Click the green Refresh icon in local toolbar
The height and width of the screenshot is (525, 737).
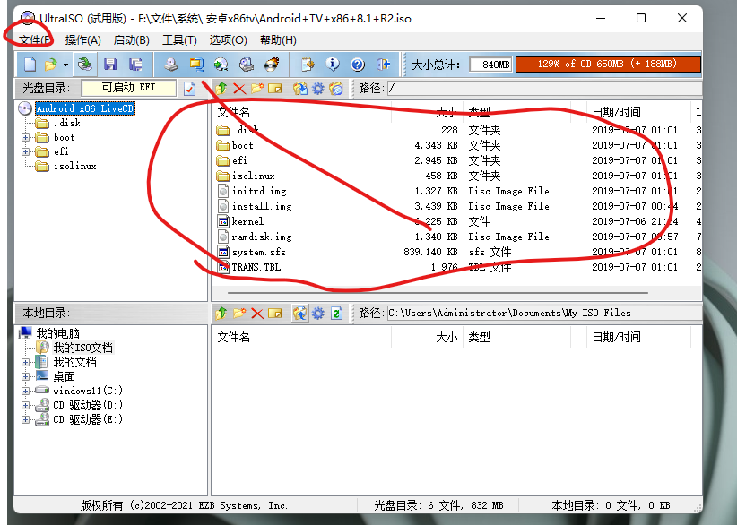[336, 314]
